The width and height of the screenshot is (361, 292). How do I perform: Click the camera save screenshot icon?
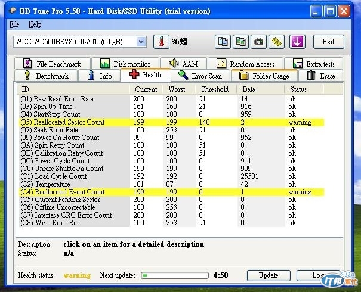pos(258,42)
